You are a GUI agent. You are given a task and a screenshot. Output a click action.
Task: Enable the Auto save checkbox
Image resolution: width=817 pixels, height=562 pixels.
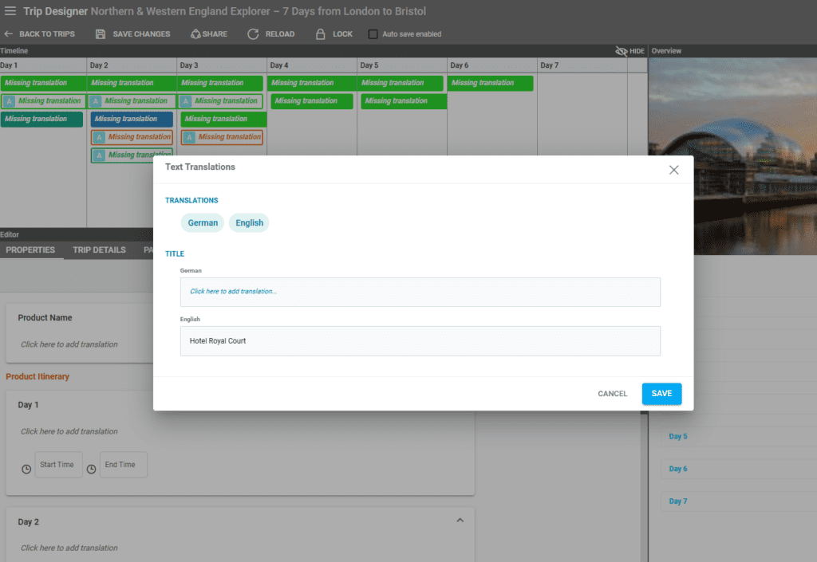373,34
